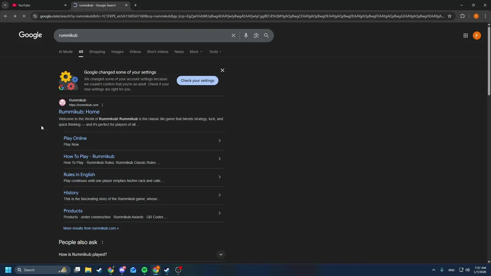This screenshot has height=276, width=491.
Task: Open the Outlook mail taskbar icon
Action: click(133, 270)
